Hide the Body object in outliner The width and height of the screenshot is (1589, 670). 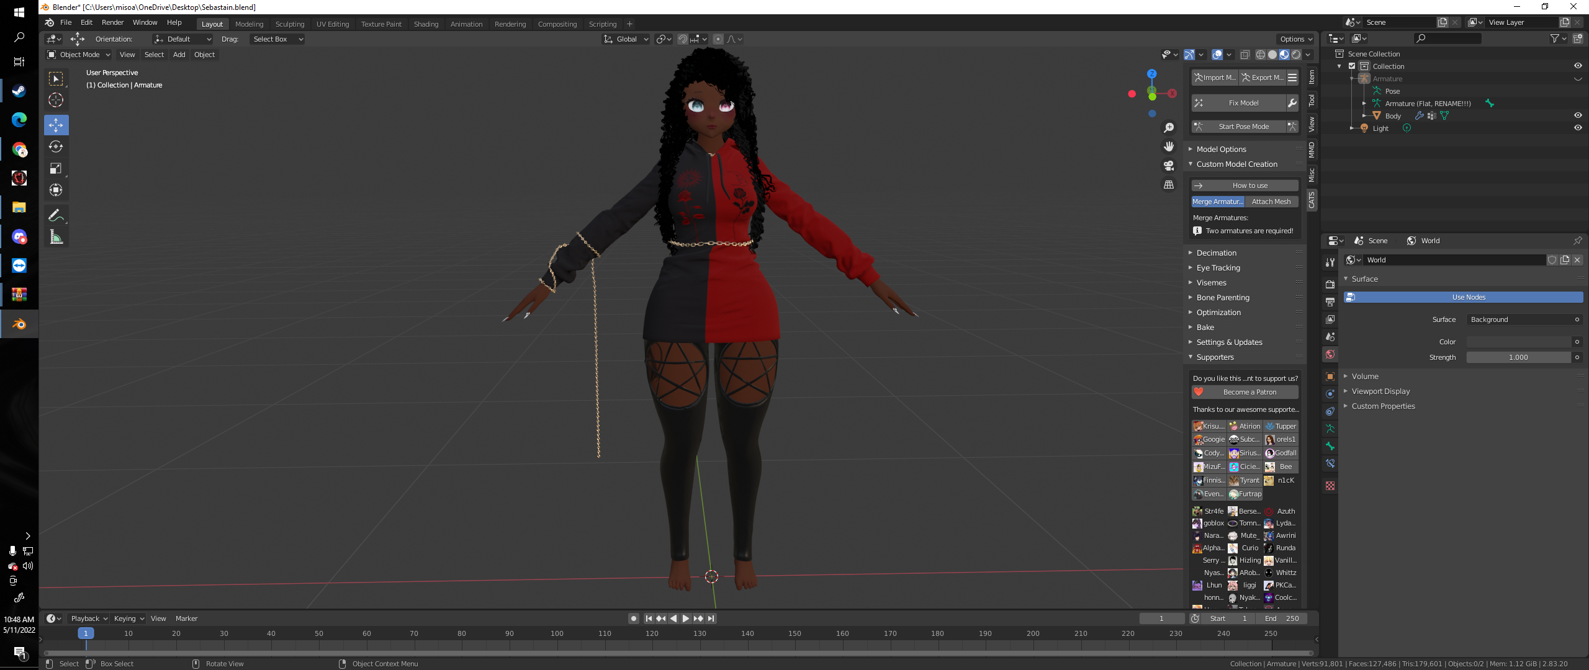click(x=1577, y=115)
